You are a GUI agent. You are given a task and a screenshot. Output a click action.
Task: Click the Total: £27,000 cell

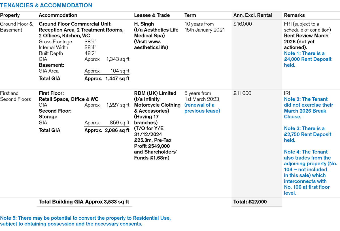click(250, 202)
